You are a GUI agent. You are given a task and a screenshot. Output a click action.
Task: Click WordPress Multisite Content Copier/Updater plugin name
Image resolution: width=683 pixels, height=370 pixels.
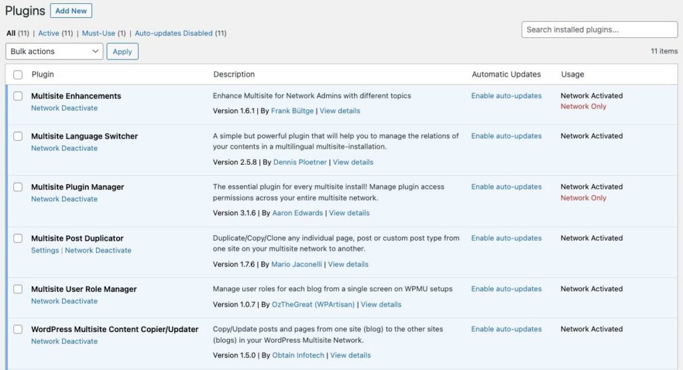point(115,329)
